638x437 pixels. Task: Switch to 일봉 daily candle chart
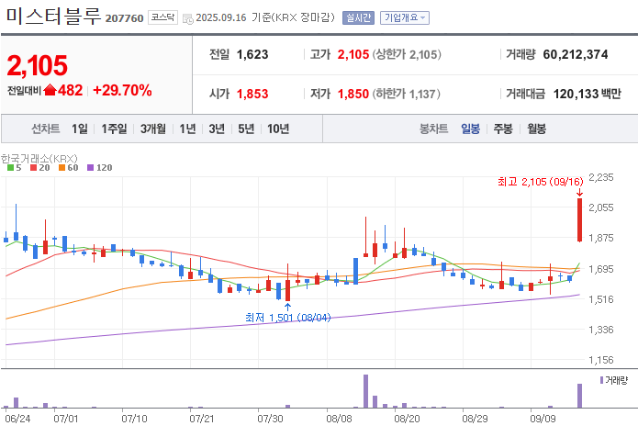point(470,129)
